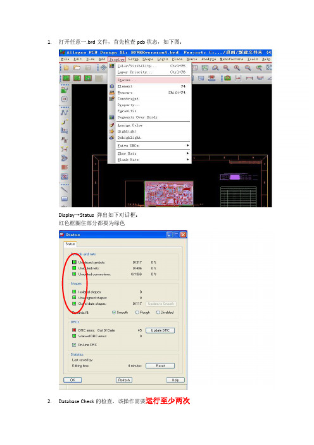This screenshot has height=445, width=314.
Task: Expand the Waive DRCs submenu
Action: point(153,146)
